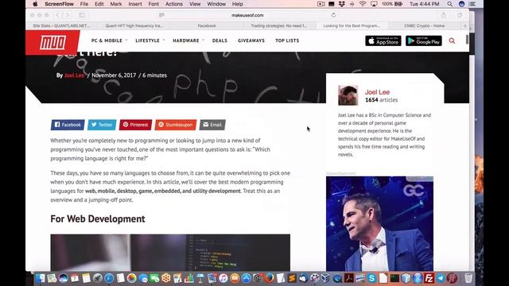Open Spotlight search in menu bar
The image size is (509, 286).
pos(449,4)
